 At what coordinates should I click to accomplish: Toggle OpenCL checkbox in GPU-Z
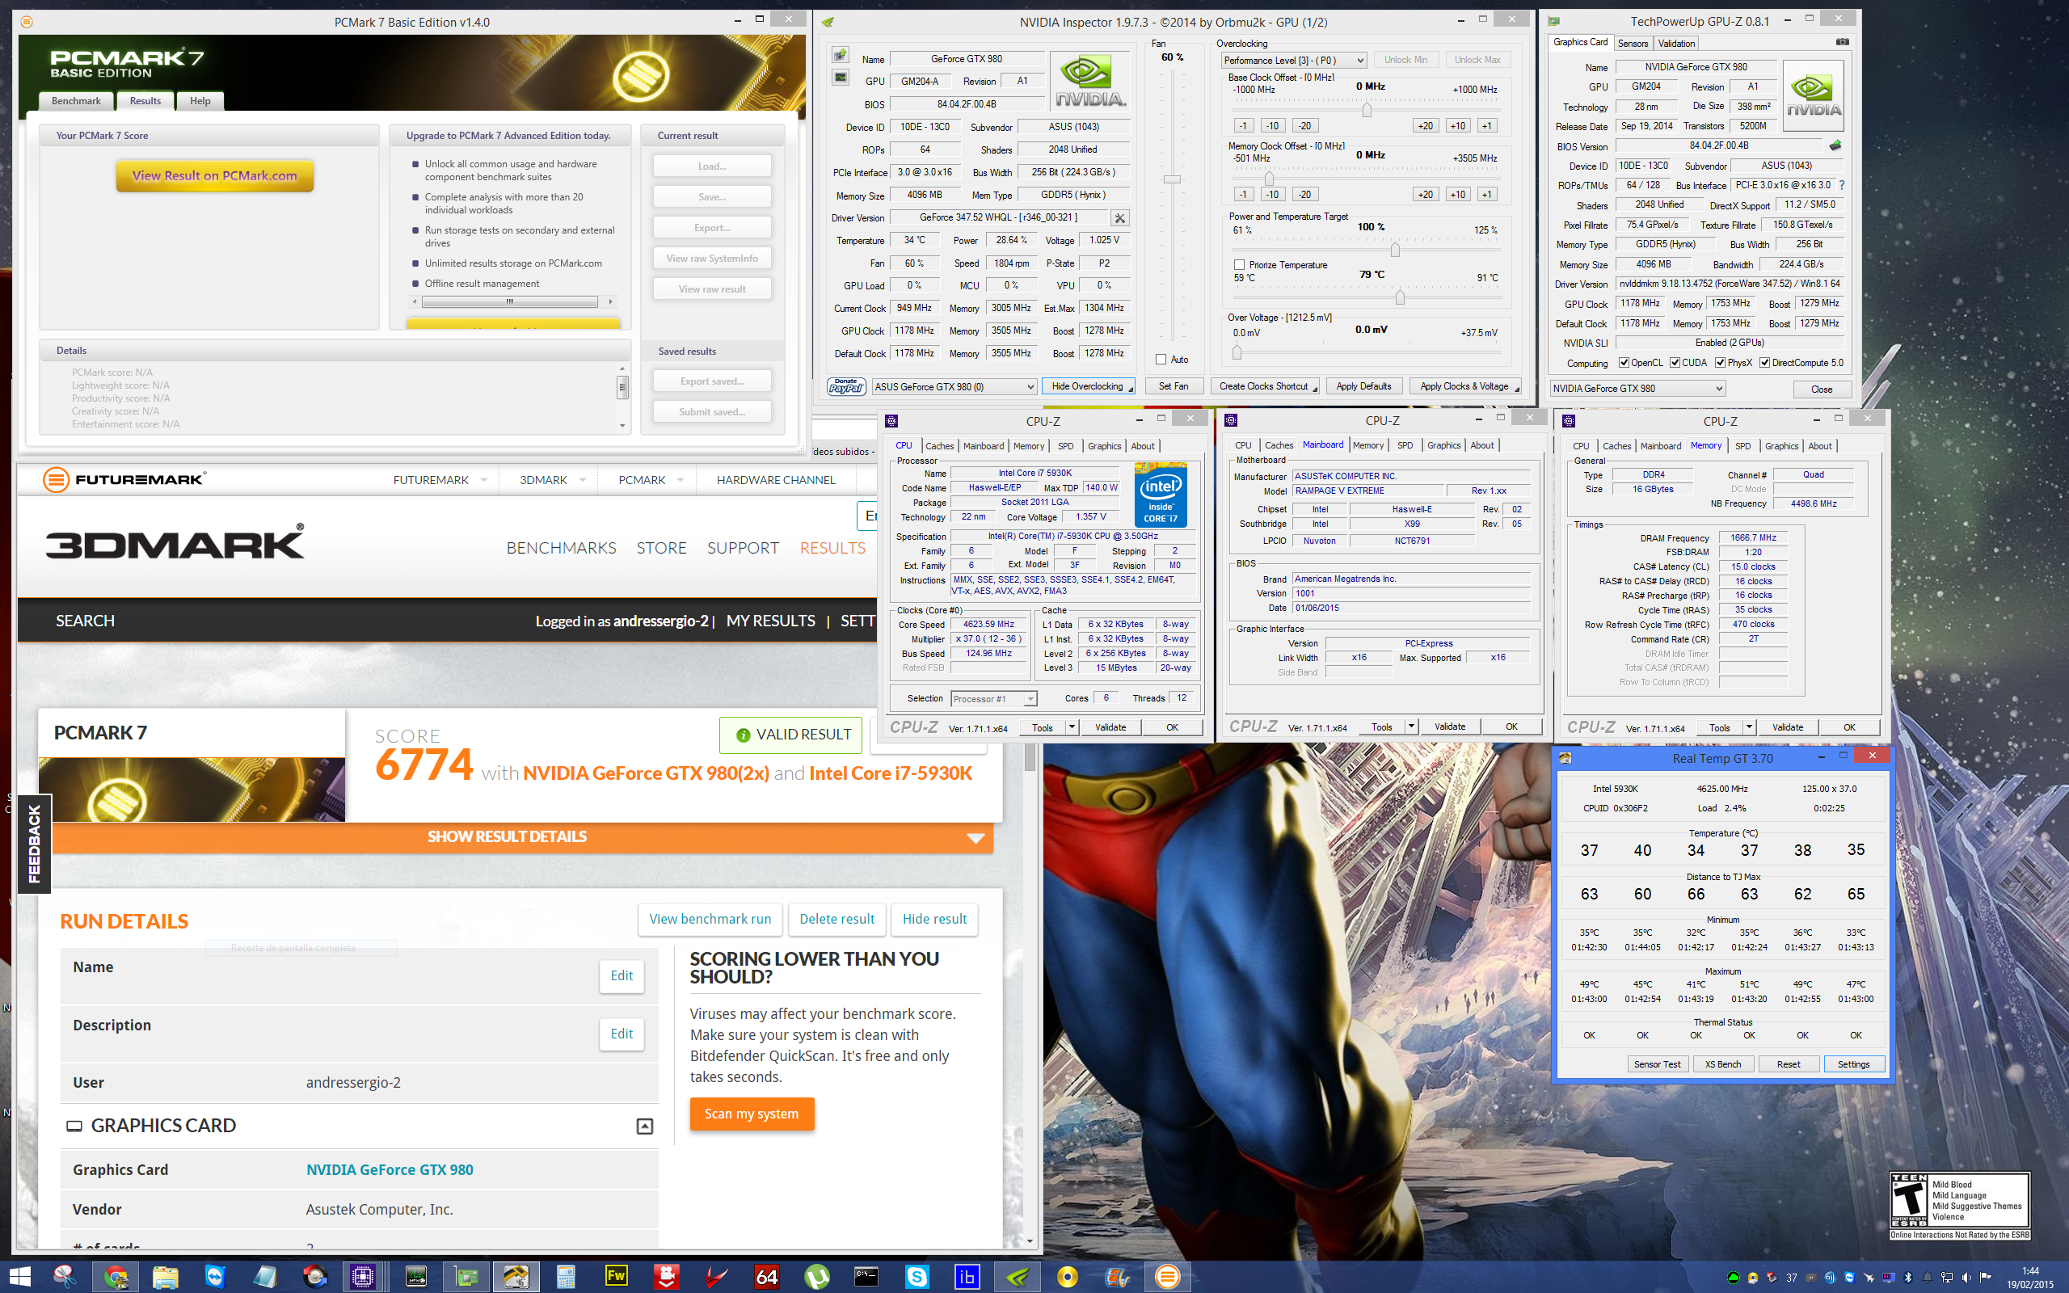1624,363
